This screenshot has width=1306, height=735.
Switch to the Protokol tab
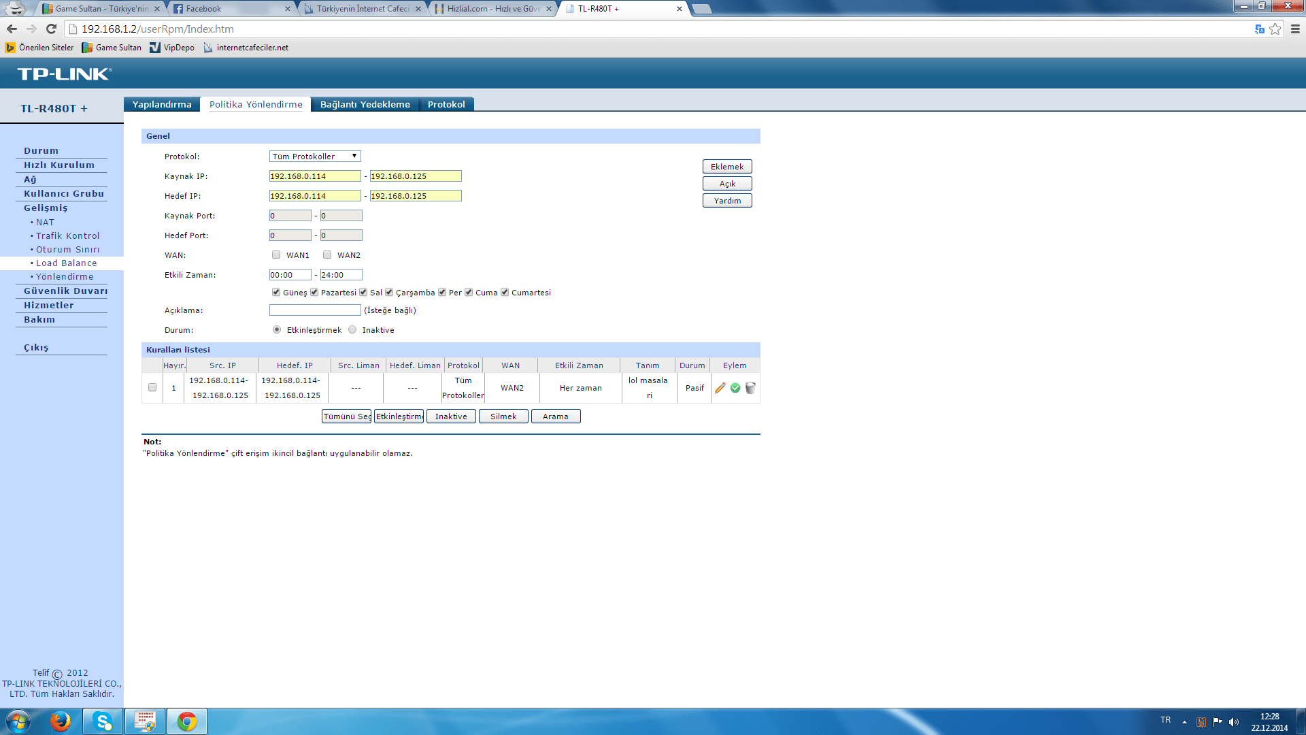(x=446, y=104)
